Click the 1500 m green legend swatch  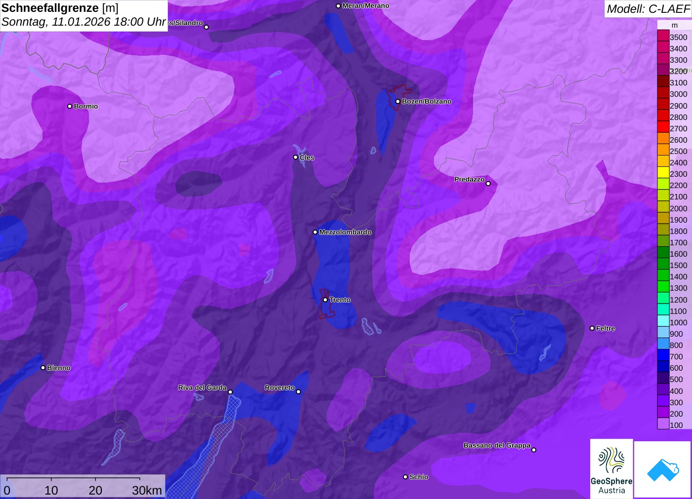coord(663,264)
